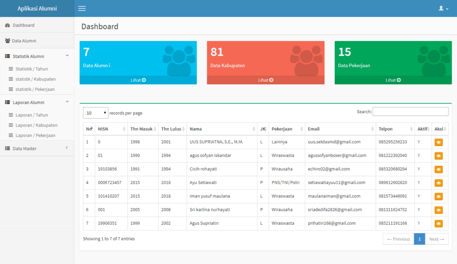Click Lihat on the green Data Pekerjaan card
Screen dimensions: 457x264
pos(393,80)
